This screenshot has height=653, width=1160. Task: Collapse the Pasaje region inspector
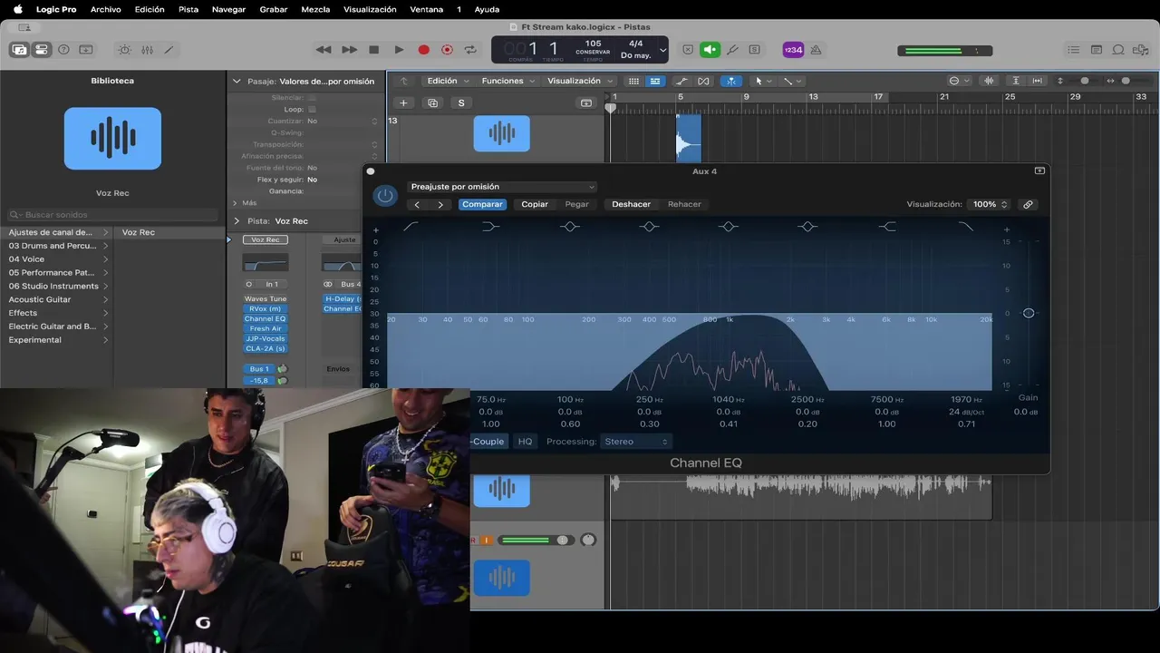[237, 81]
